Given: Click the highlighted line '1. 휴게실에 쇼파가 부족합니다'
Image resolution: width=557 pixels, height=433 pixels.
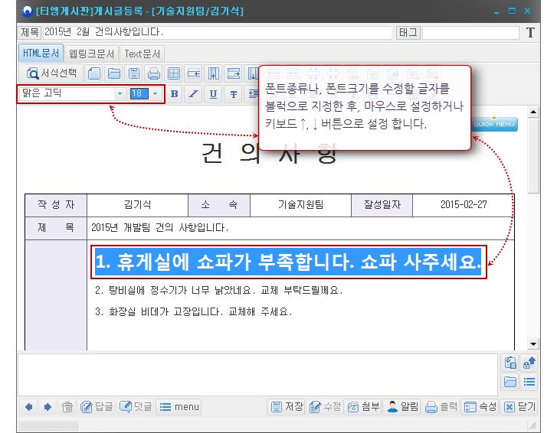Looking at the screenshot, I should click(288, 262).
